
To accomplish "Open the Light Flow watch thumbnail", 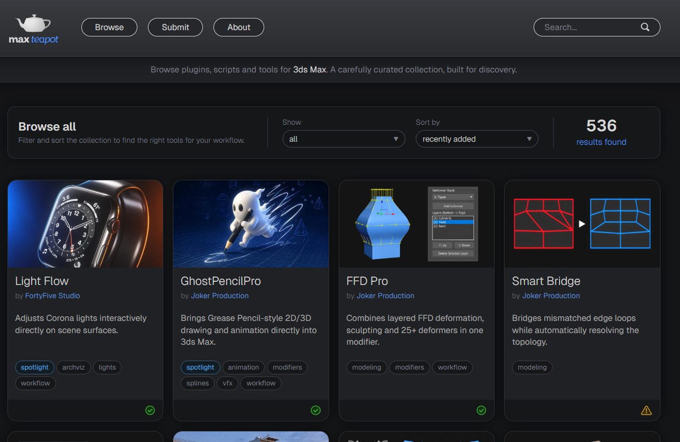I will tap(86, 224).
